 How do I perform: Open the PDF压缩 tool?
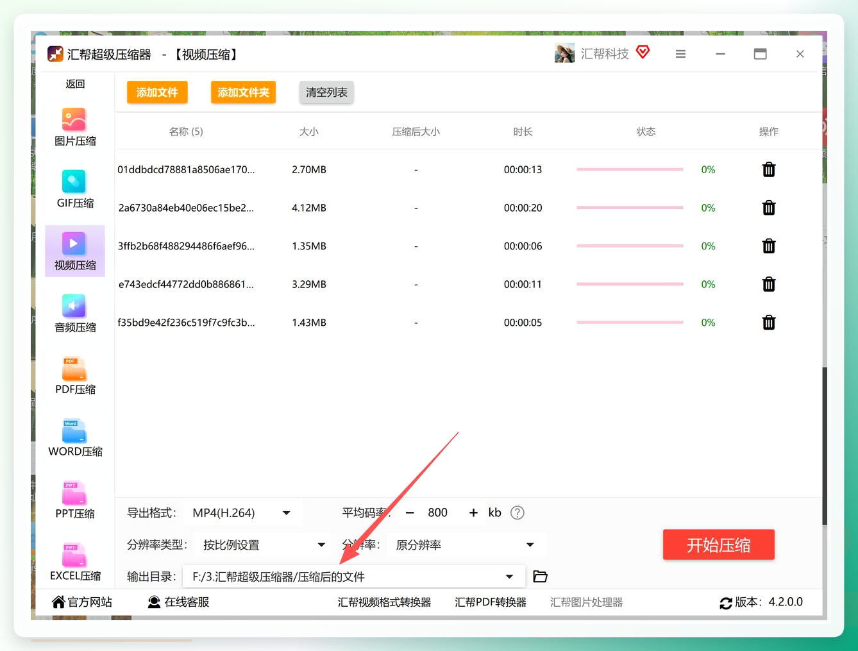coord(75,375)
